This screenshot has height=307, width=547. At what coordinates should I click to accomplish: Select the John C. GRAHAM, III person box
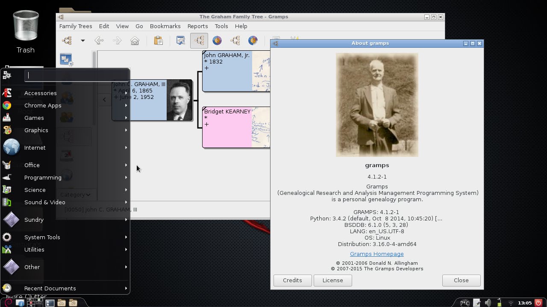[152, 100]
